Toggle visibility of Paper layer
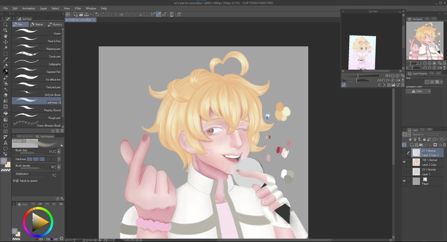Screen dimensions: 447x242 [x=404, y=181]
